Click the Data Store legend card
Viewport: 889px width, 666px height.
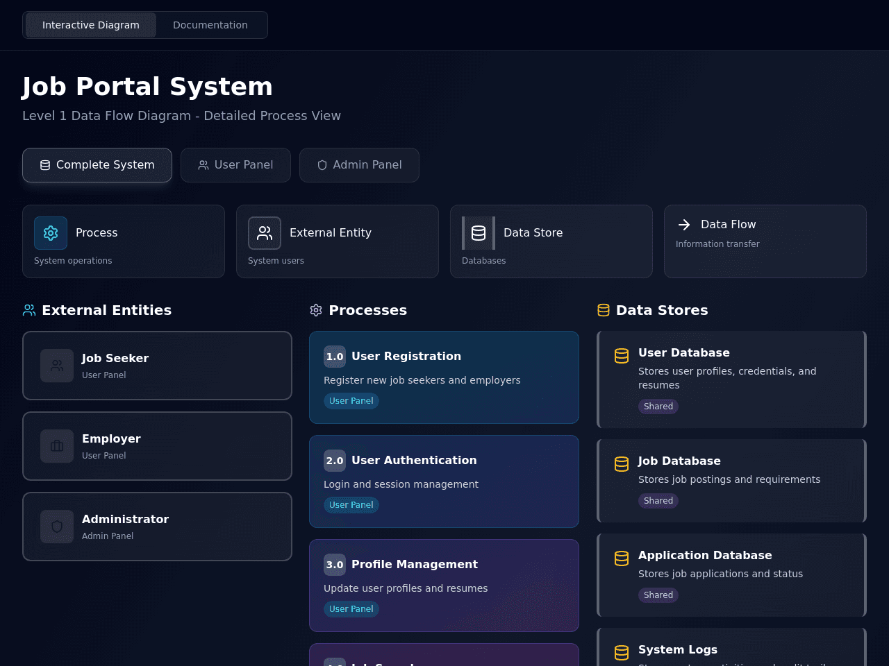point(551,241)
